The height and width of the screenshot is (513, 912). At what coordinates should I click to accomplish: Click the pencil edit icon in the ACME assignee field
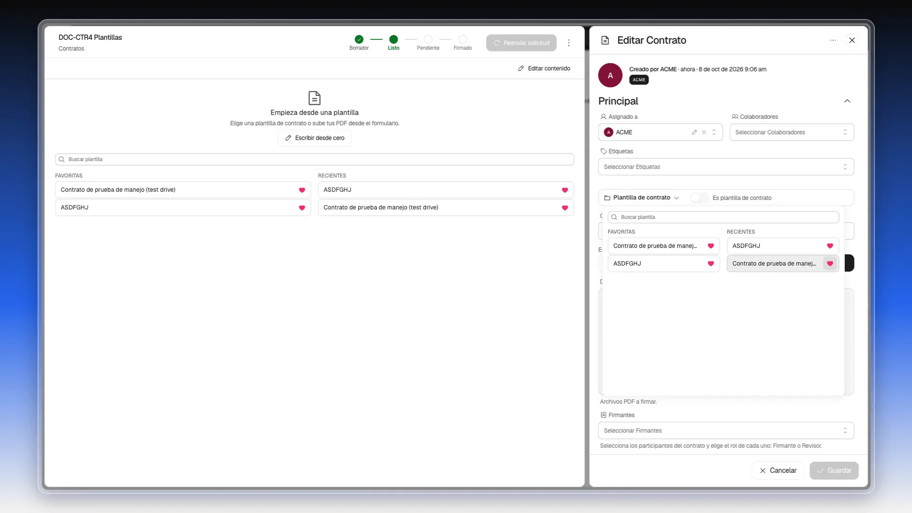click(694, 132)
